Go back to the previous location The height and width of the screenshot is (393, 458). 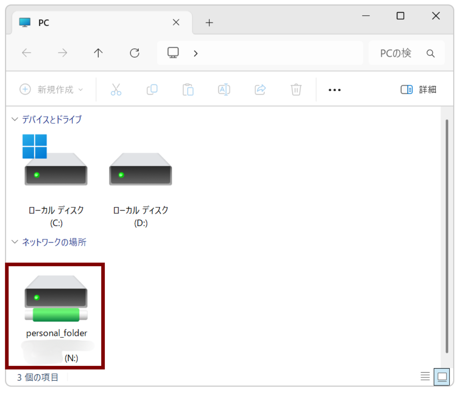tap(26, 53)
